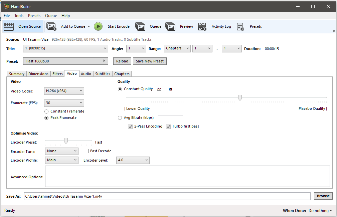Open the Tools menu
Screen dimensions: 337x217
coord(19,16)
